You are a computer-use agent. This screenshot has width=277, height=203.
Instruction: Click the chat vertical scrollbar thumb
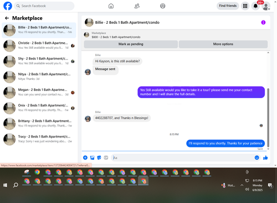268,118
